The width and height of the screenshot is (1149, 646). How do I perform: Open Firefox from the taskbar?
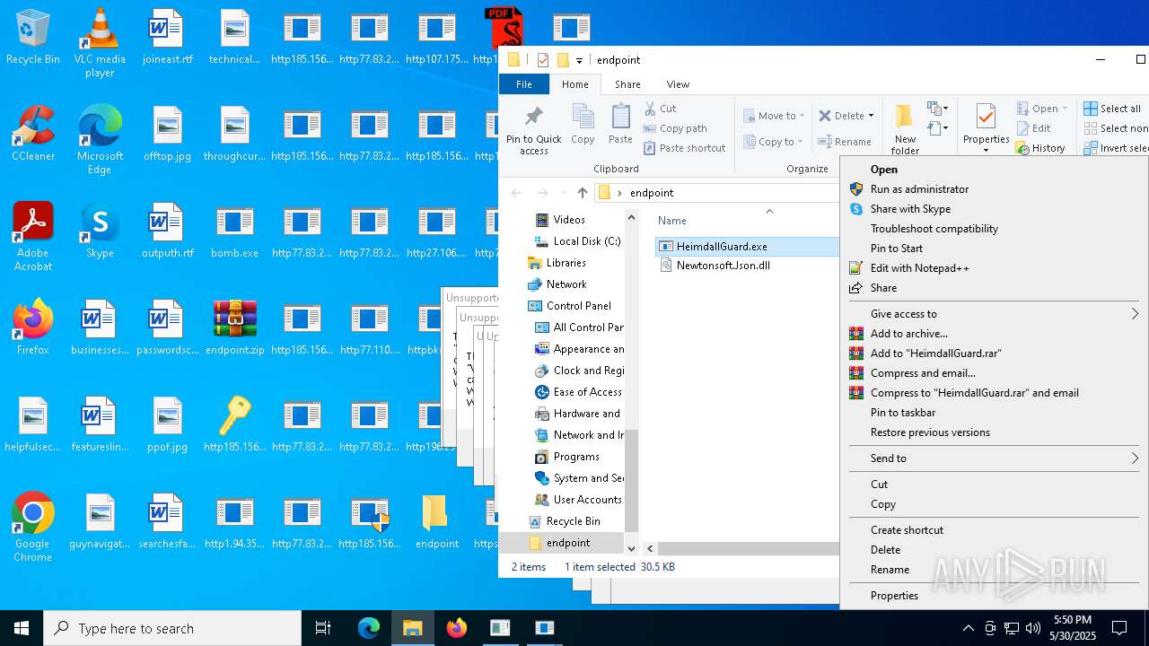tap(457, 628)
